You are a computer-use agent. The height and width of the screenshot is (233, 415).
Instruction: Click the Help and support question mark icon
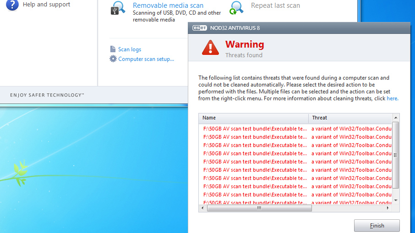click(12, 5)
